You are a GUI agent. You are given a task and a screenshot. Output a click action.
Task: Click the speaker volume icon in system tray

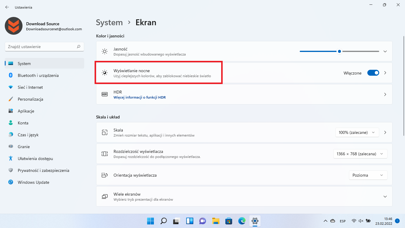point(361,221)
